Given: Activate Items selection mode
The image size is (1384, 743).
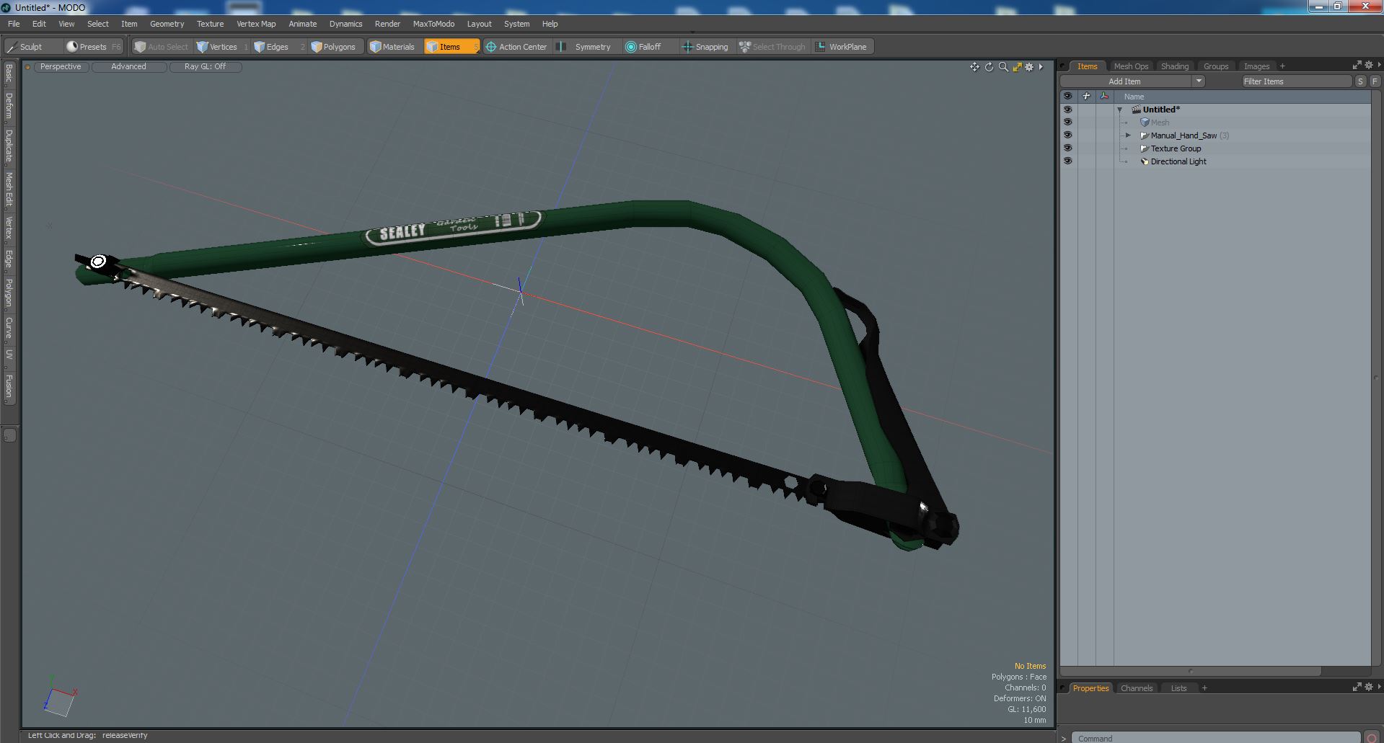Looking at the screenshot, I should coord(451,47).
